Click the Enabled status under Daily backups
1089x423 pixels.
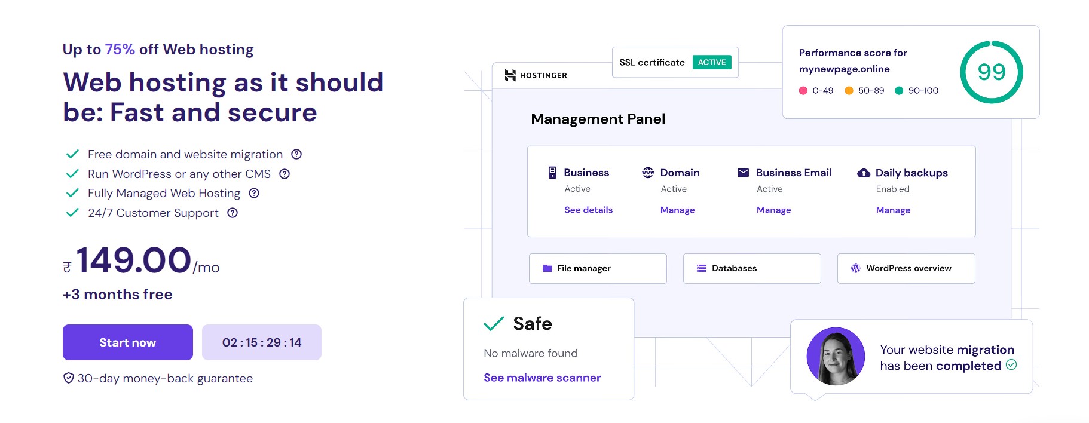[x=893, y=189]
